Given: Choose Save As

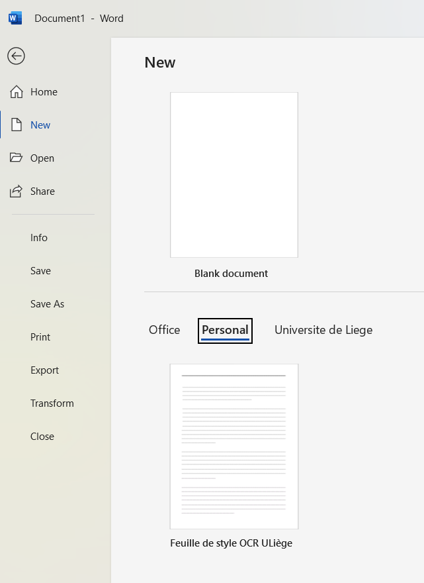Looking at the screenshot, I should (47, 304).
